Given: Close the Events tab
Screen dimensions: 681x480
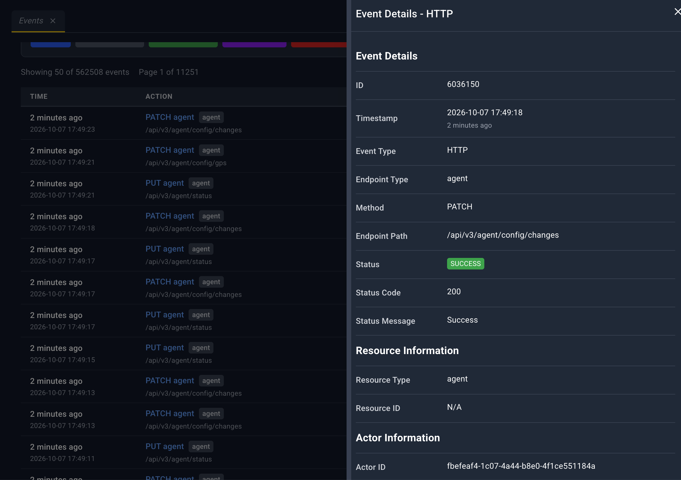Looking at the screenshot, I should (x=53, y=21).
